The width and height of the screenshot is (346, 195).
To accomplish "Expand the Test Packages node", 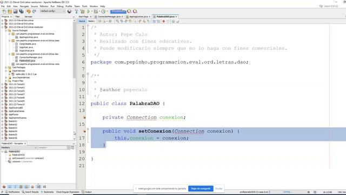I will [6, 67].
